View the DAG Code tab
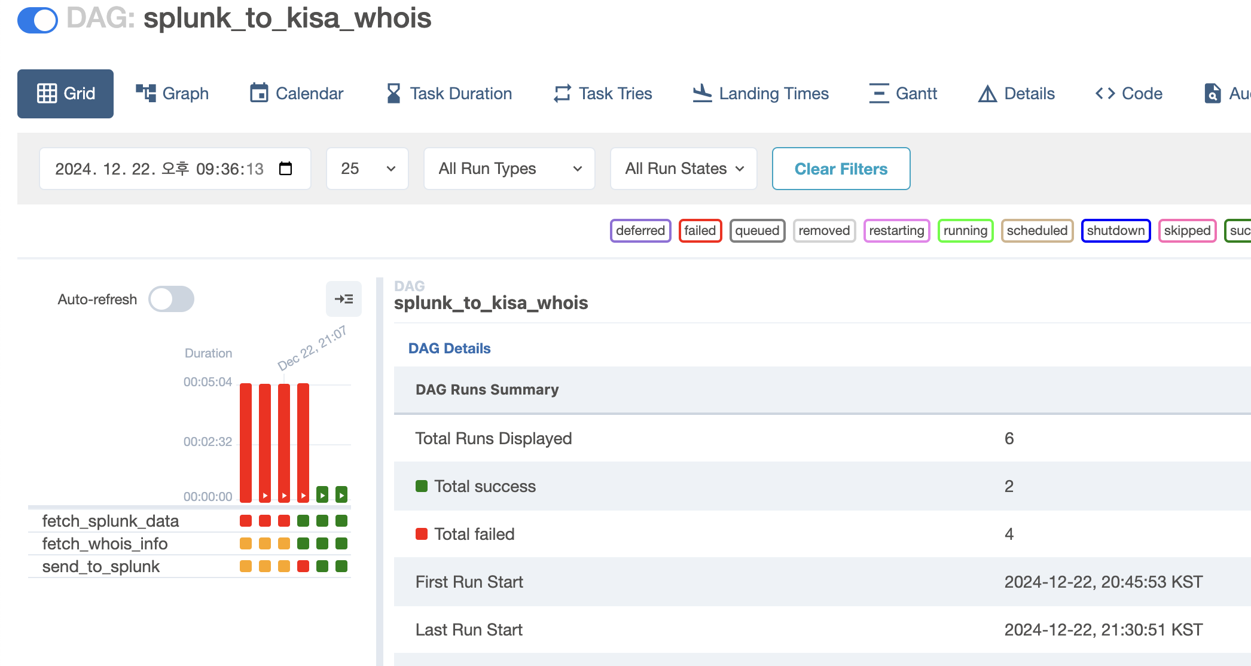 1129,94
